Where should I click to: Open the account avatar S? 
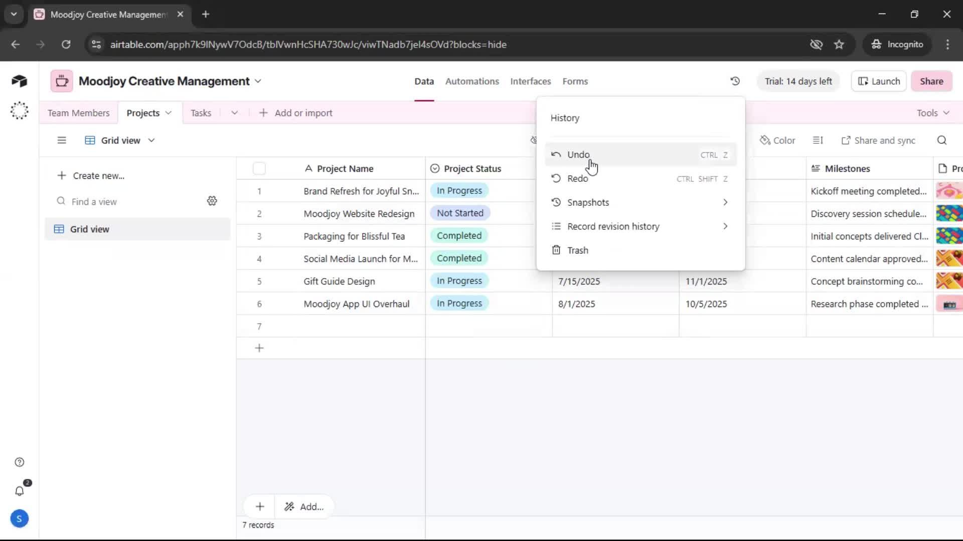pos(19,518)
